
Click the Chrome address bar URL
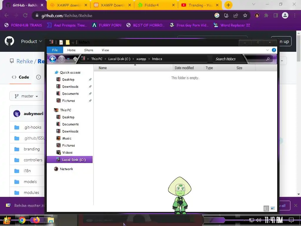[67, 16]
